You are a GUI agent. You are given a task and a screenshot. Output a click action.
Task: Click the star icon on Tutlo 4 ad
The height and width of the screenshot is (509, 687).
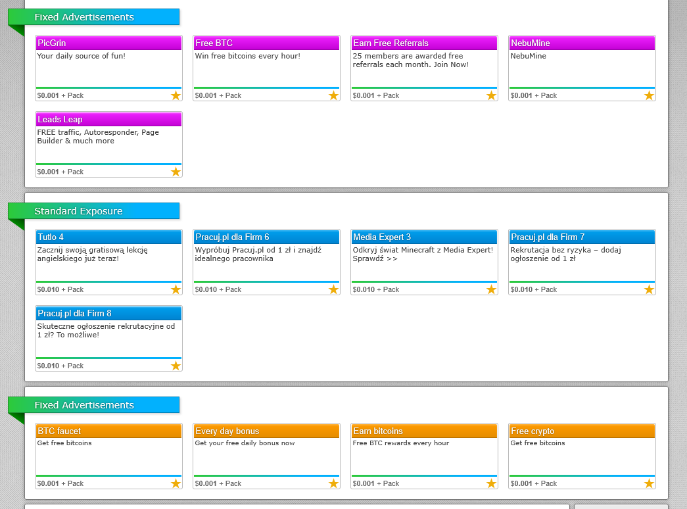[x=176, y=289]
